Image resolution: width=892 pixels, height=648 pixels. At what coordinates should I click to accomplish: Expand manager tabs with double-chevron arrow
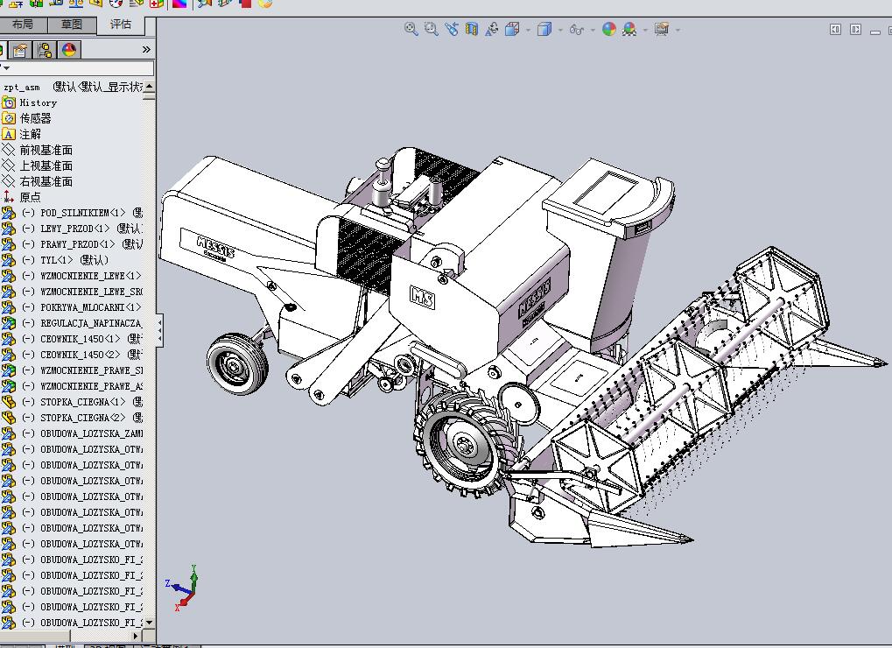pyautogui.click(x=146, y=50)
